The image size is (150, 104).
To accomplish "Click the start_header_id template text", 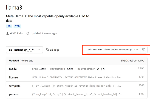I will point(67,86).
